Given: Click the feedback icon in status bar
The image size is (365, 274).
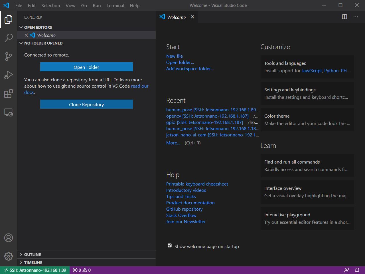Looking at the screenshot, I should 346,270.
